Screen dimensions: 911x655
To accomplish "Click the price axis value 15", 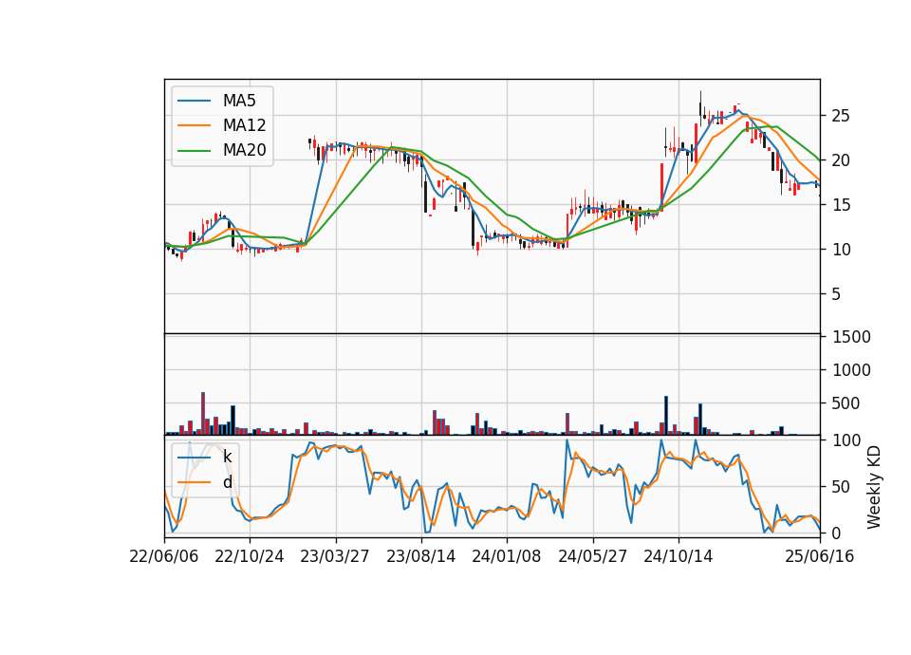I will click(x=840, y=205).
